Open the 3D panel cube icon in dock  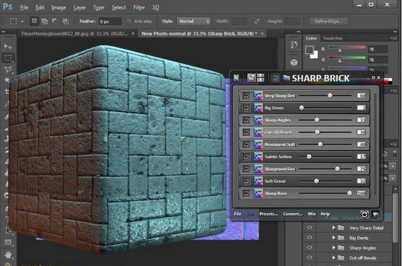pos(294,62)
